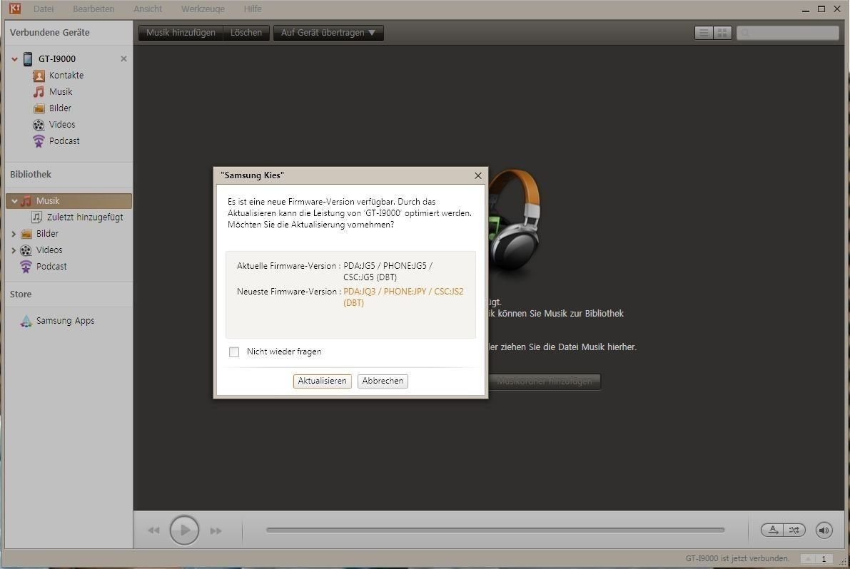The image size is (850, 569).
Task: Click the volume speaker icon
Action: [x=824, y=530]
